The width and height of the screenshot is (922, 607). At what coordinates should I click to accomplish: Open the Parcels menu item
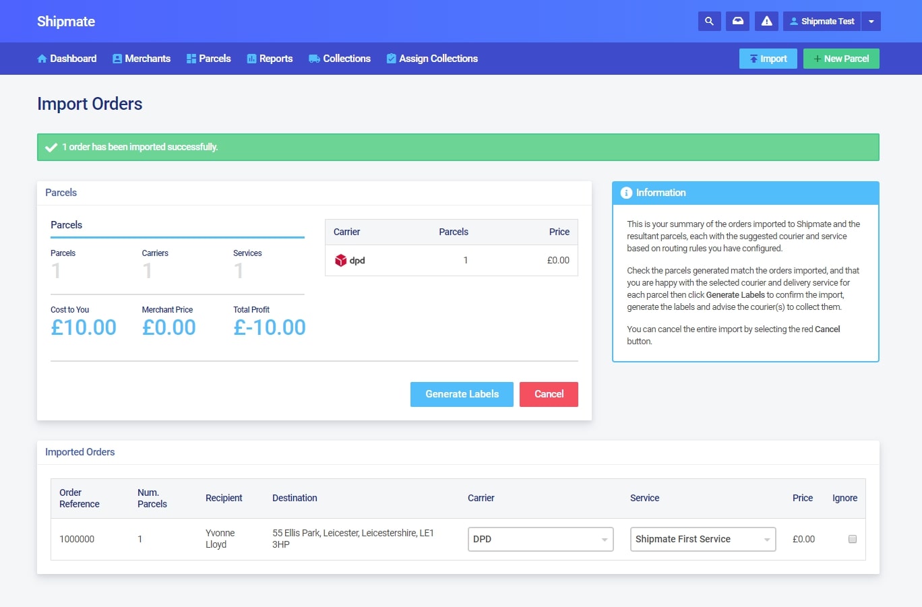[x=209, y=59]
